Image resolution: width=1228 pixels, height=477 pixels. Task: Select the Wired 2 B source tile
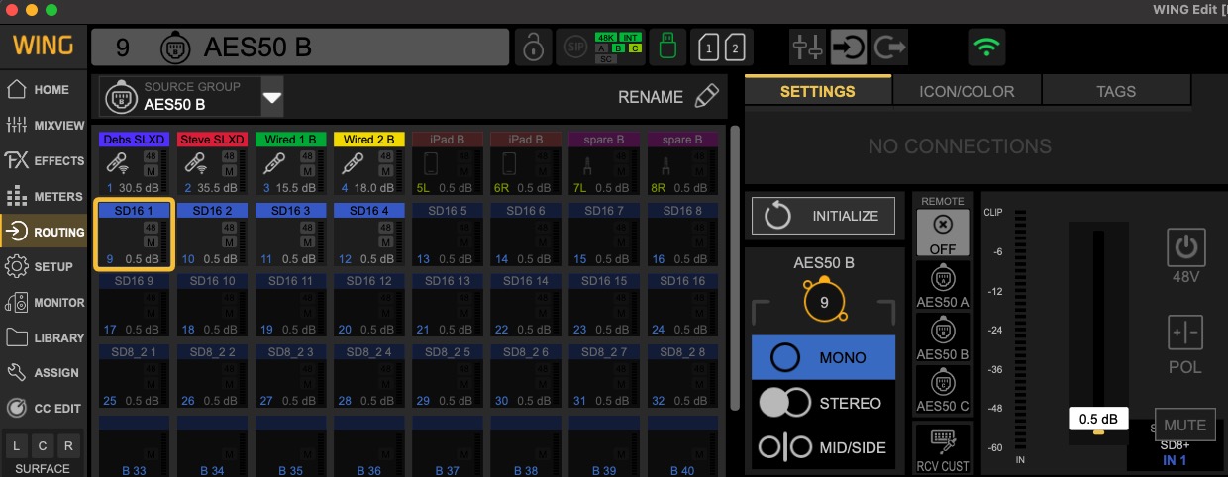click(368, 163)
